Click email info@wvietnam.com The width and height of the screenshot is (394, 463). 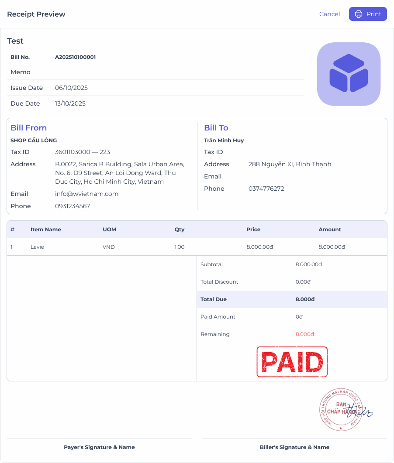(86, 194)
